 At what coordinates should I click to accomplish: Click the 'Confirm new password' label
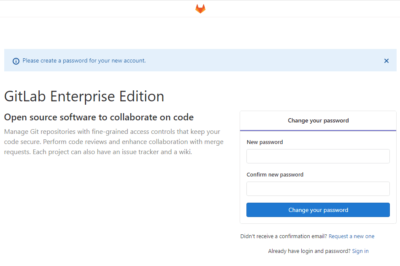pyautogui.click(x=275, y=175)
